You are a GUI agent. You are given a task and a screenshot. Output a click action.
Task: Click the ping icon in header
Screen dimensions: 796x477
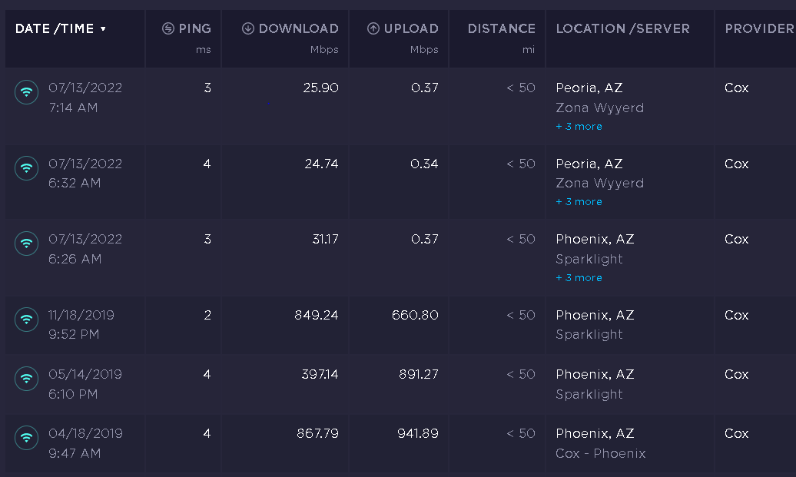168,28
